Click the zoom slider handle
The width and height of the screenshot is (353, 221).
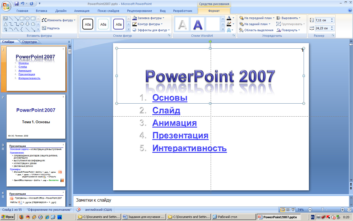click(322, 210)
